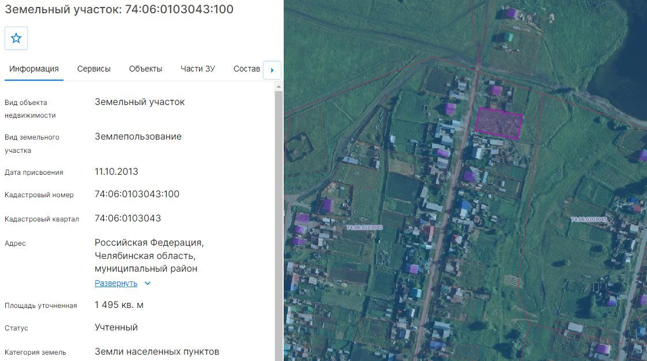Click the Кадастровый квартал field label
Screen dimensions: 647x361
[42, 219]
